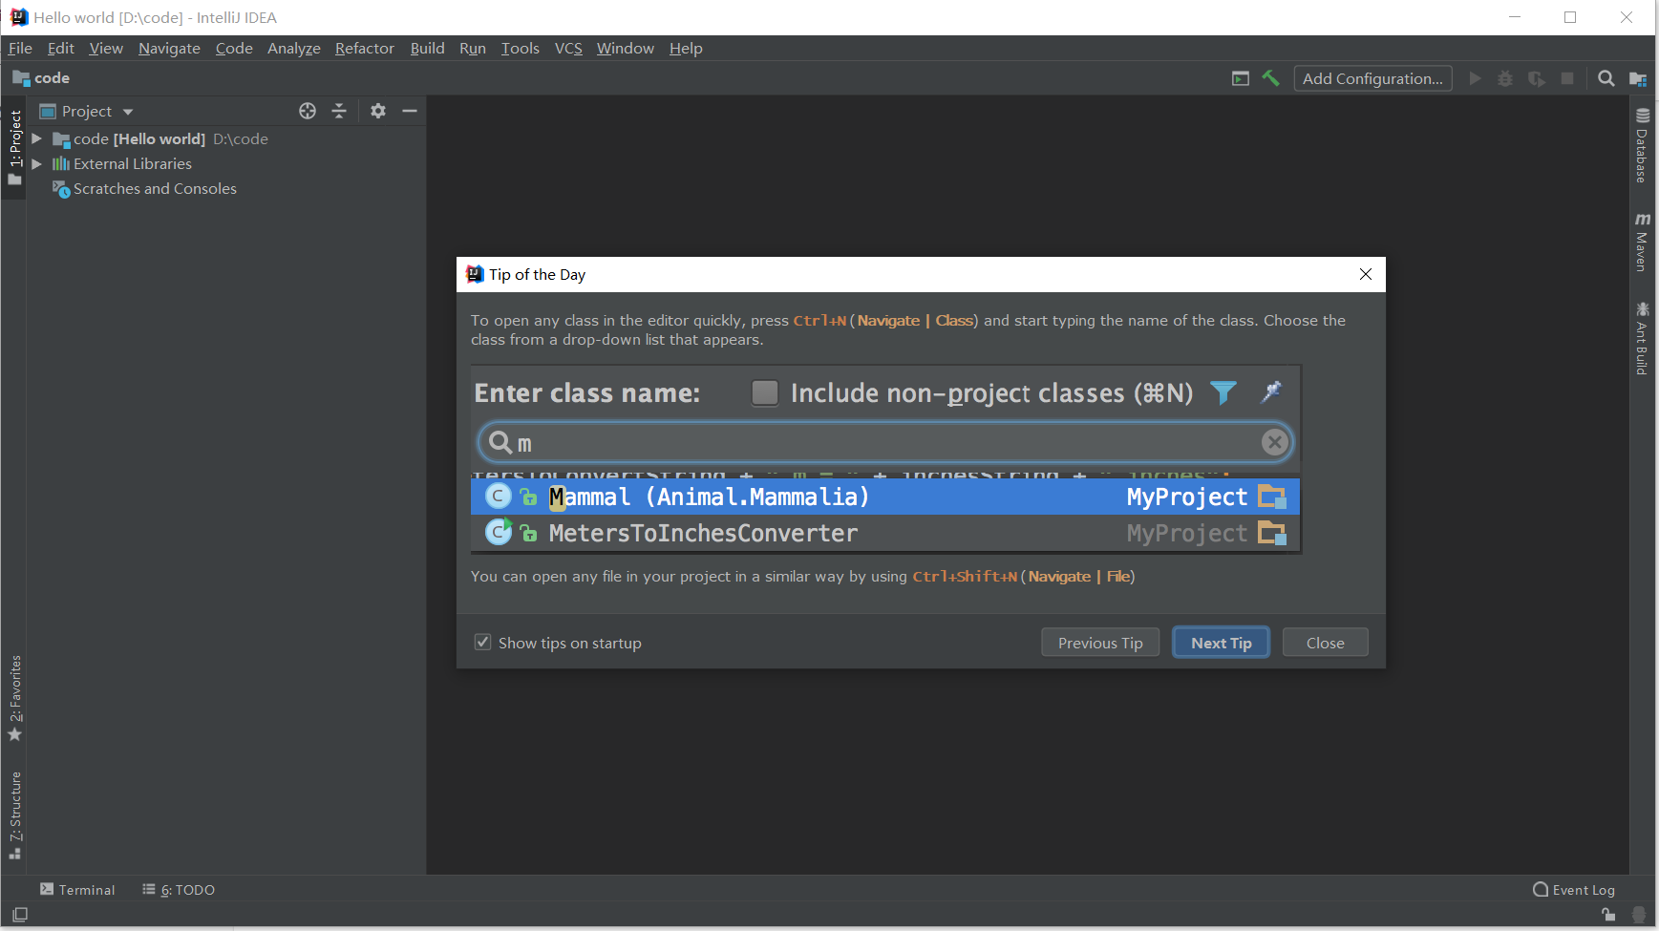Click the locate target icon in Project panel
Viewport: 1659px width, 931px height.
pos(308,111)
